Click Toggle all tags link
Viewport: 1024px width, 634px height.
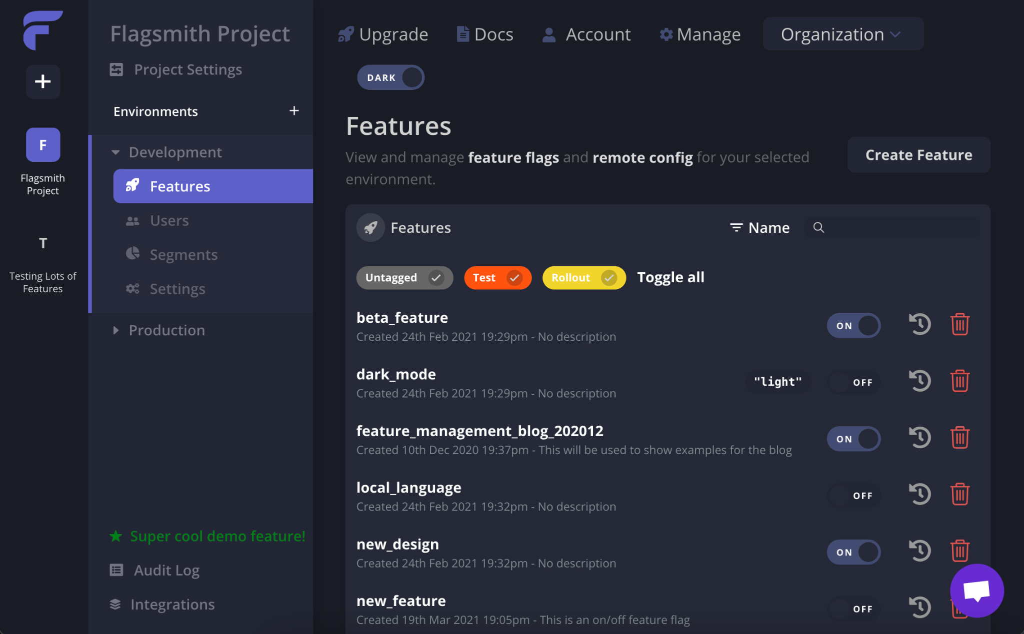coord(670,277)
